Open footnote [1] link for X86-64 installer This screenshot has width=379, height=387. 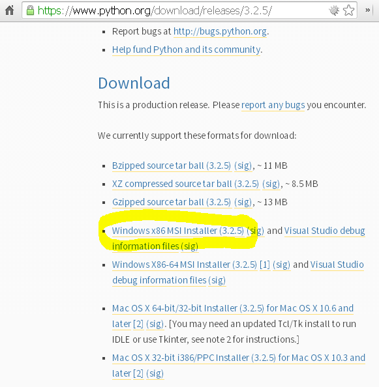click(x=265, y=265)
